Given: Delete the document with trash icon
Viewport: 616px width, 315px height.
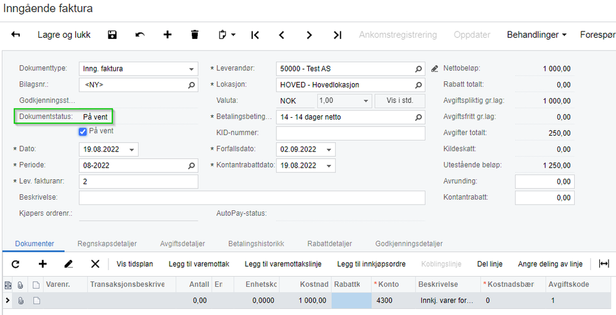Looking at the screenshot, I should point(194,35).
